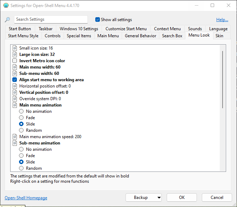The image size is (237, 207).
Task: Select Random for Sub-menu animation
Action: pos(21,168)
